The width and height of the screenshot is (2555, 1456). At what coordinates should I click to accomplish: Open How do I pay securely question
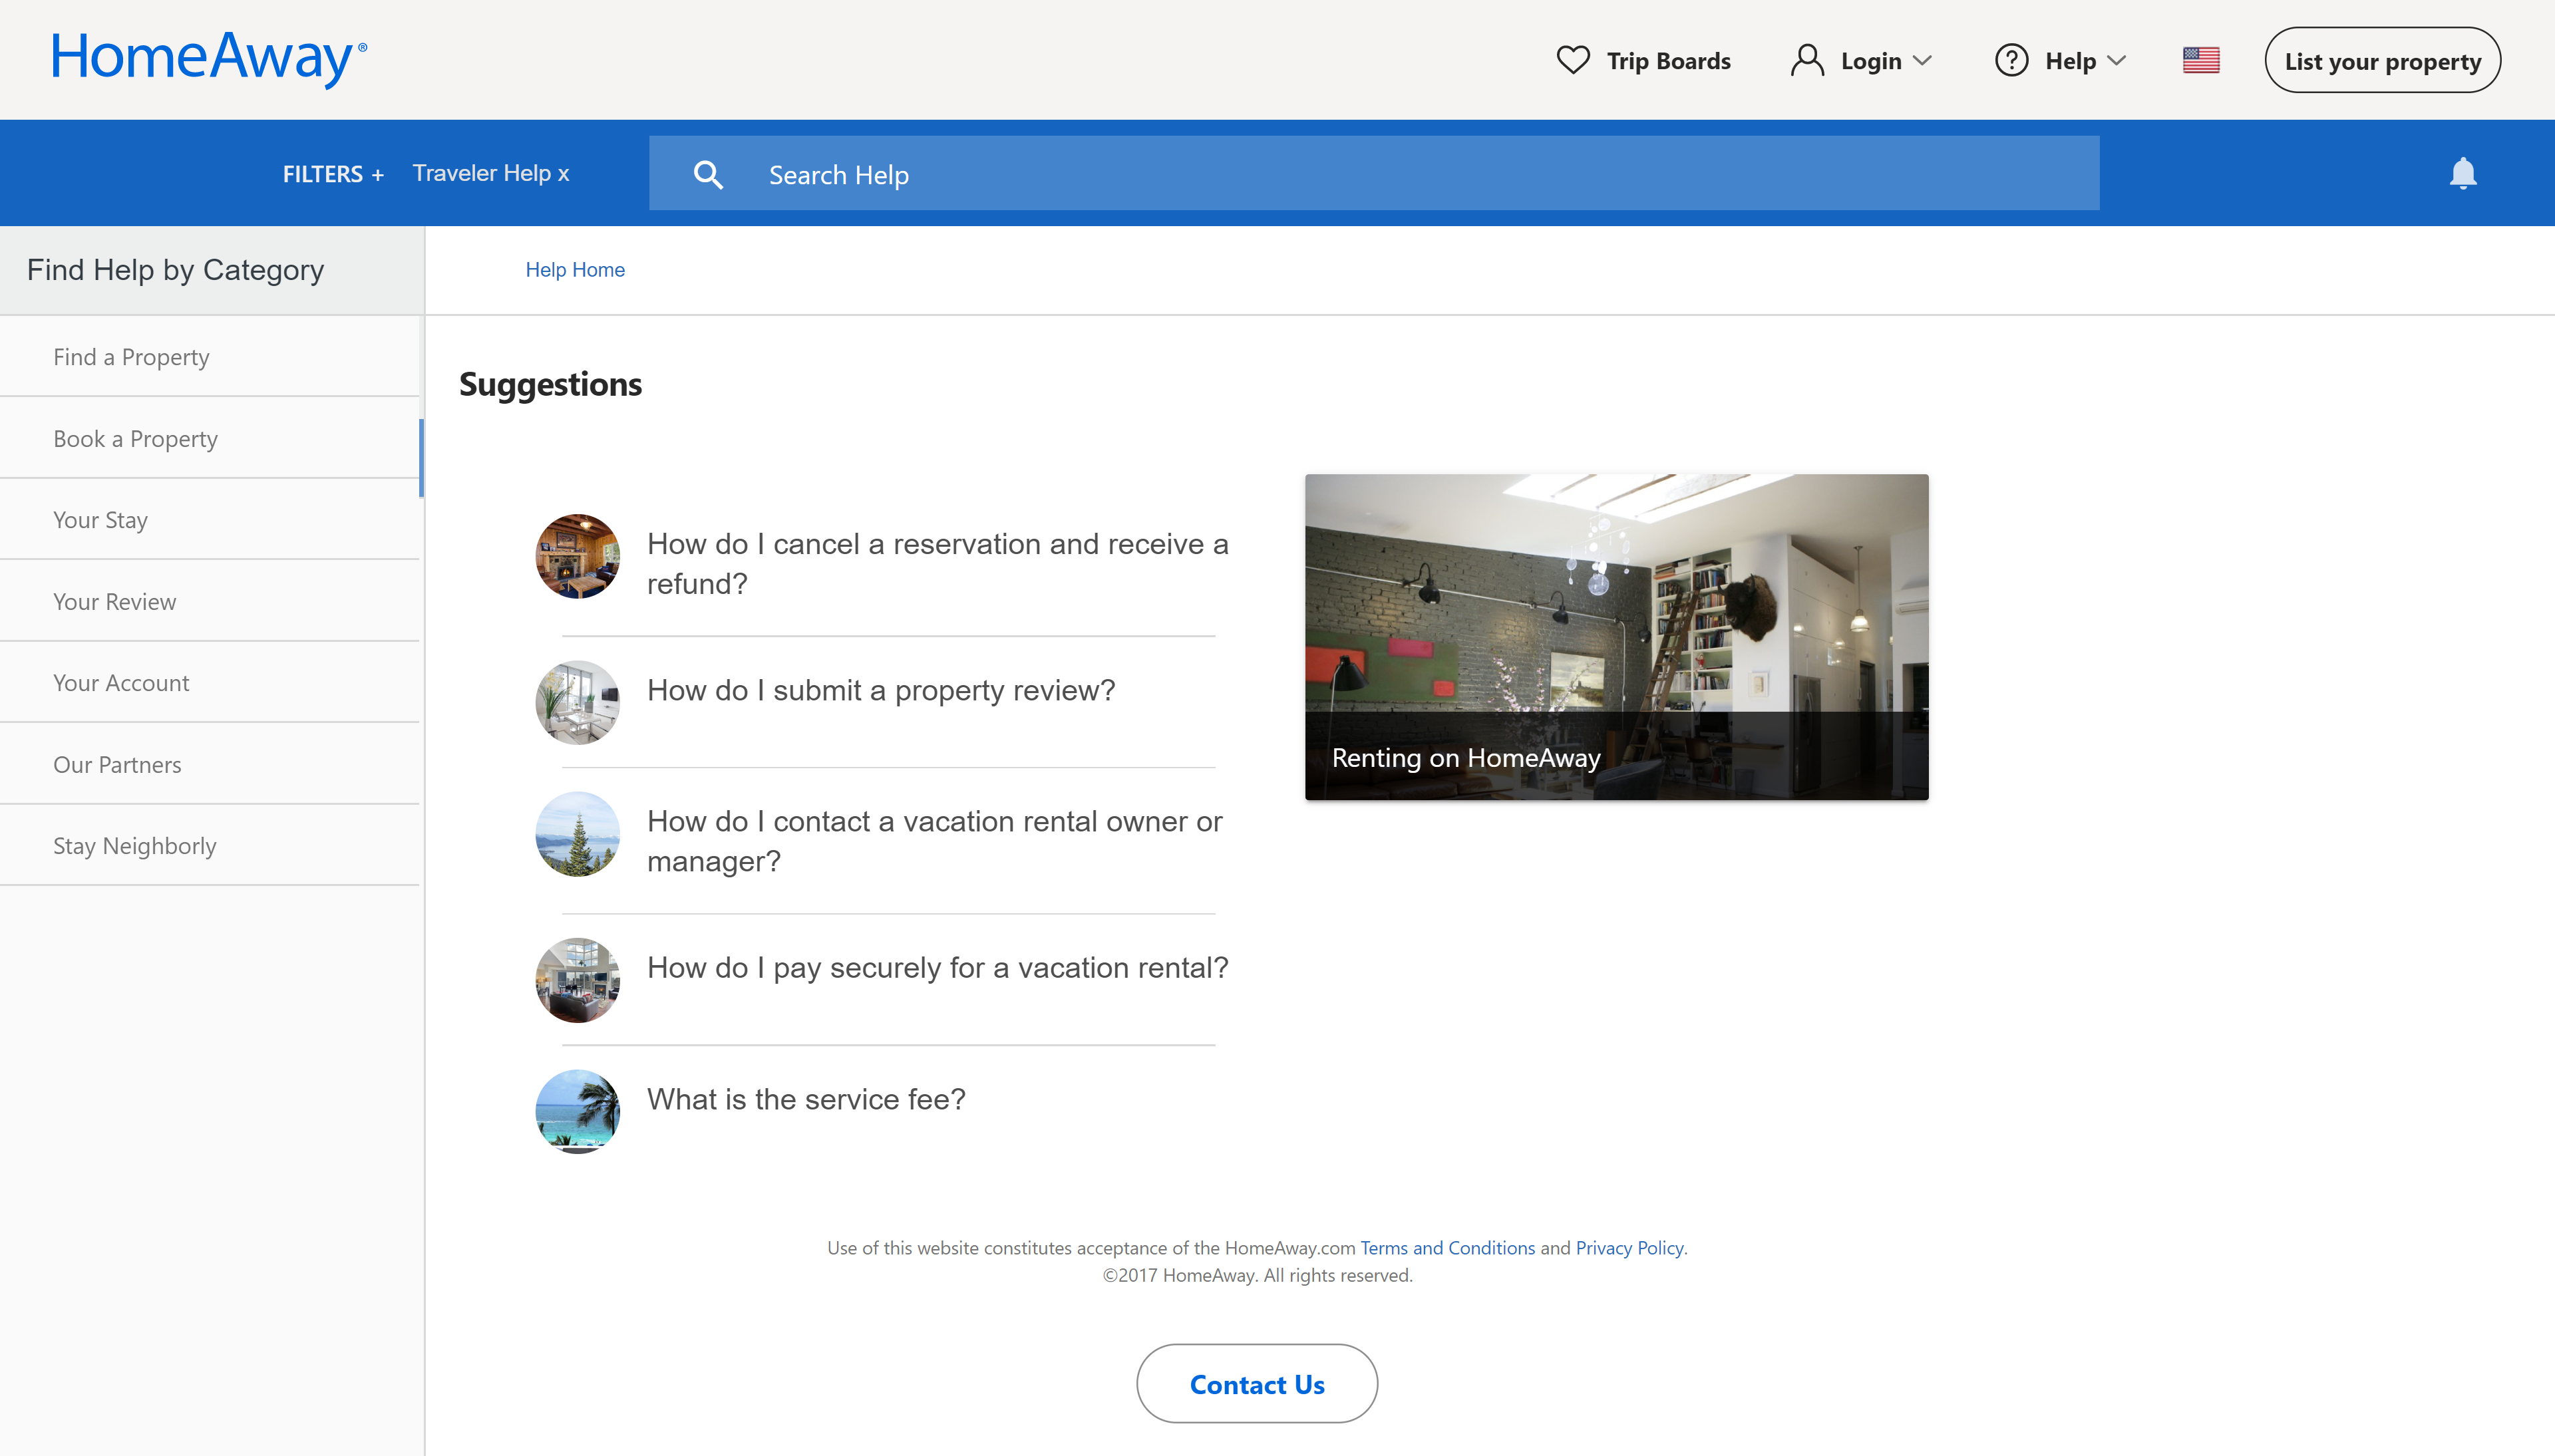coord(937,968)
